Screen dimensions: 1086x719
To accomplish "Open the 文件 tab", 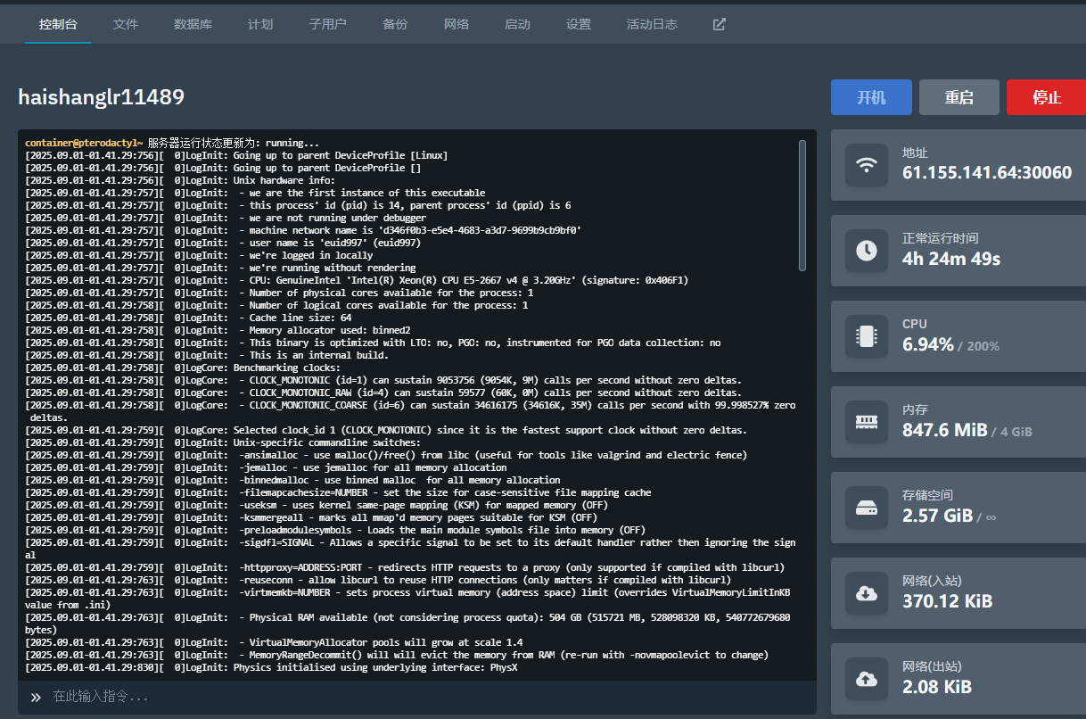I will coord(126,24).
